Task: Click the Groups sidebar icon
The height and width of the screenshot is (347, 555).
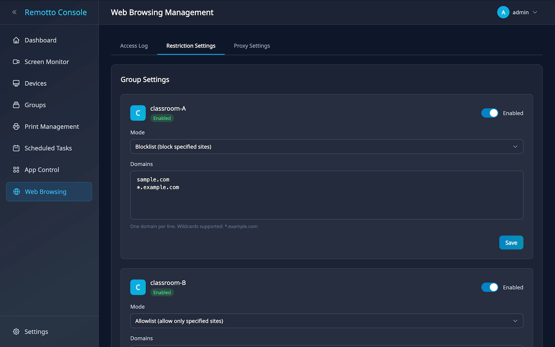Action: point(16,105)
